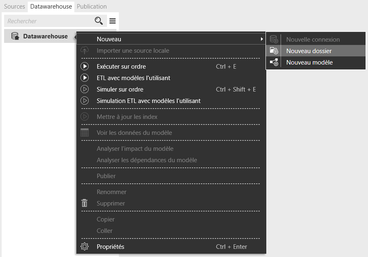
Task: Choose Simulation ETL avec modèles l'utilisant
Action: coord(148,101)
